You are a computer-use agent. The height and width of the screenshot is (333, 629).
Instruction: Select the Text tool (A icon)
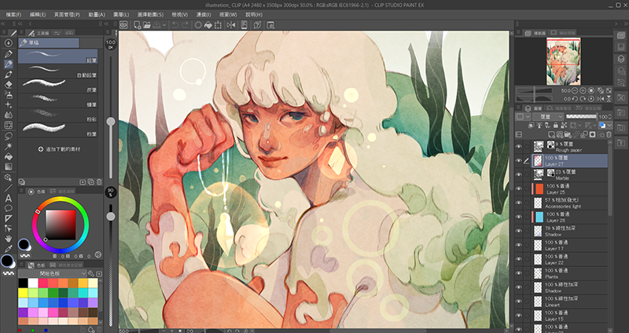coord(8,197)
